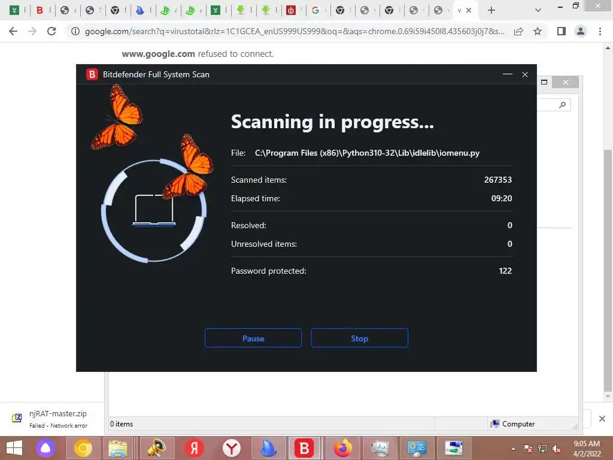Viewport: 613px width, 460px height.
Task: Open Chrome three-dot menu
Action: click(x=600, y=31)
